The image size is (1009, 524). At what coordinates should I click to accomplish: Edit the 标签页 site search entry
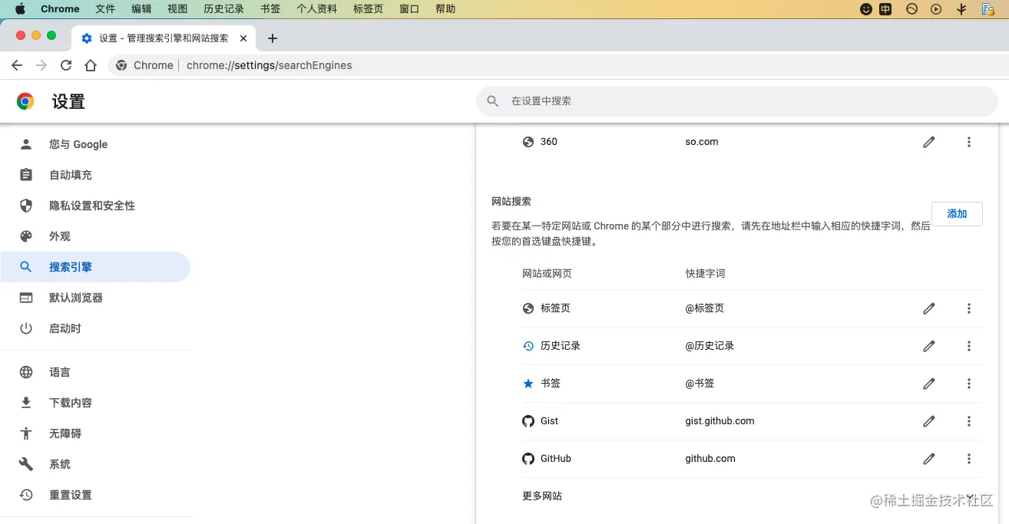[929, 308]
